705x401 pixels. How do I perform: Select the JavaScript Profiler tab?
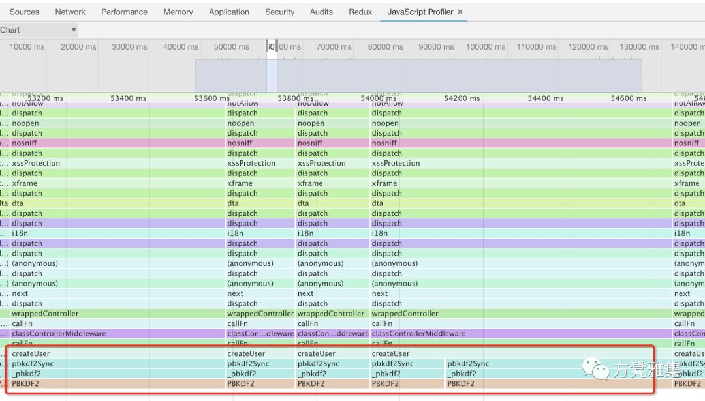pyautogui.click(x=420, y=12)
